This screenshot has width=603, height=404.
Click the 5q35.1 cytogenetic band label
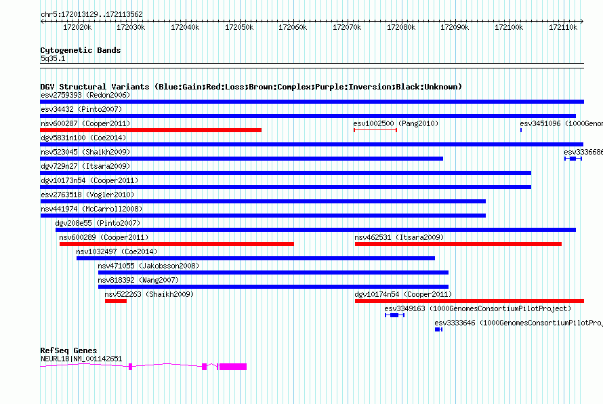53,58
